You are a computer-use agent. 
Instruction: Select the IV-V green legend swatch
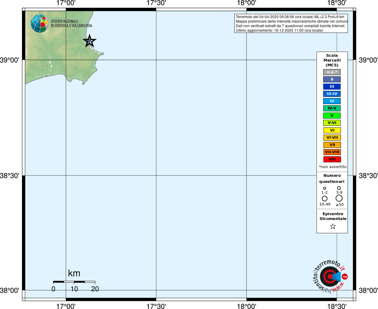point(332,108)
